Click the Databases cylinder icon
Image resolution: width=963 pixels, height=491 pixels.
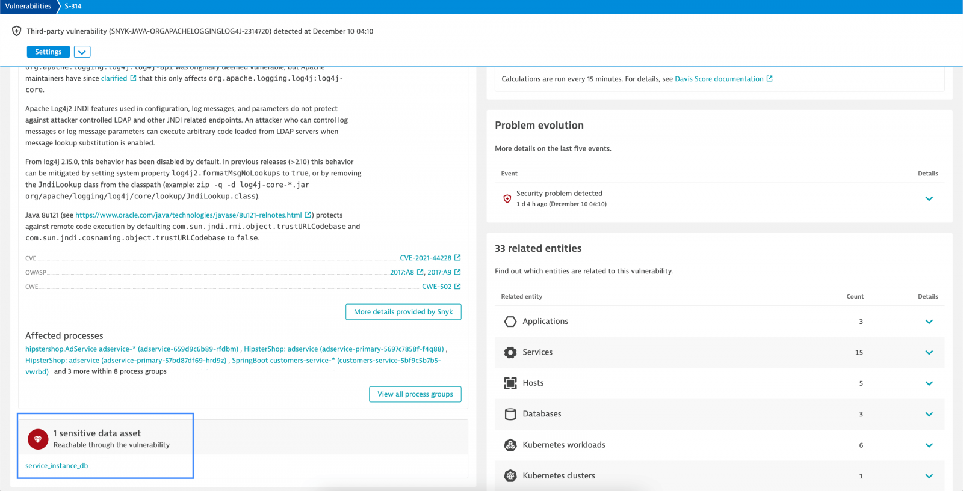pos(510,414)
